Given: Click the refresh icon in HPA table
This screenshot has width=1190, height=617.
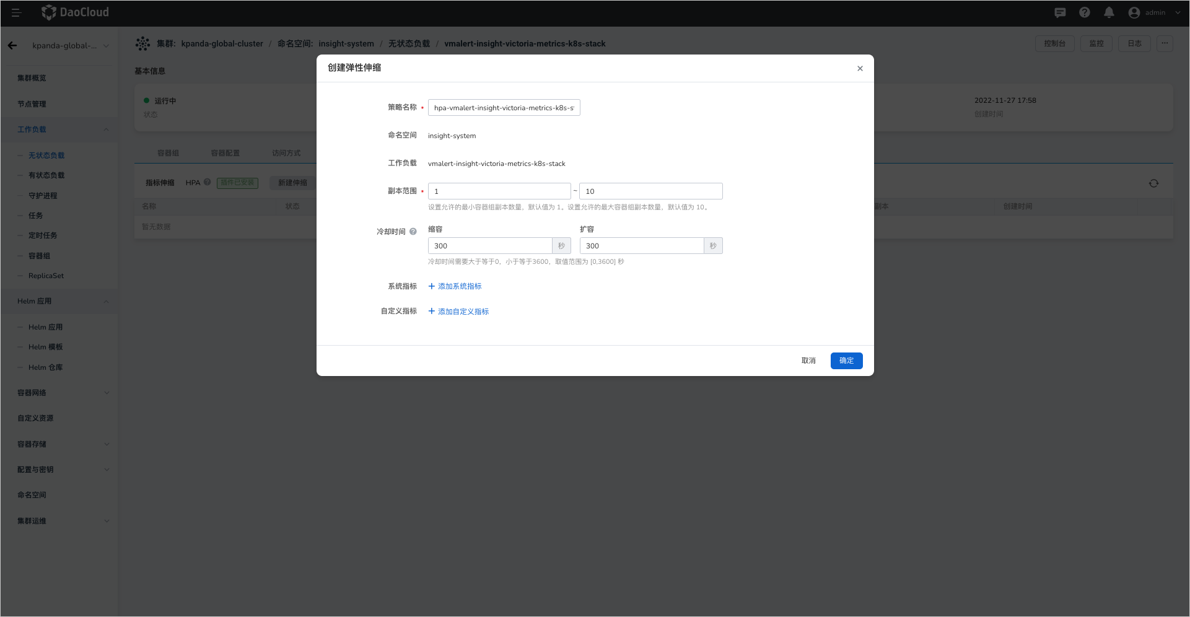Looking at the screenshot, I should (x=1153, y=183).
